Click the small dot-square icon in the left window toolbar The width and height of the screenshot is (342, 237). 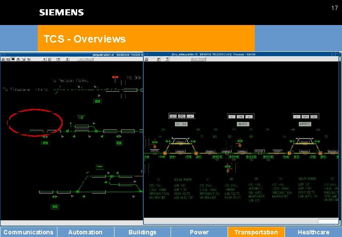pyautogui.click(x=44, y=59)
